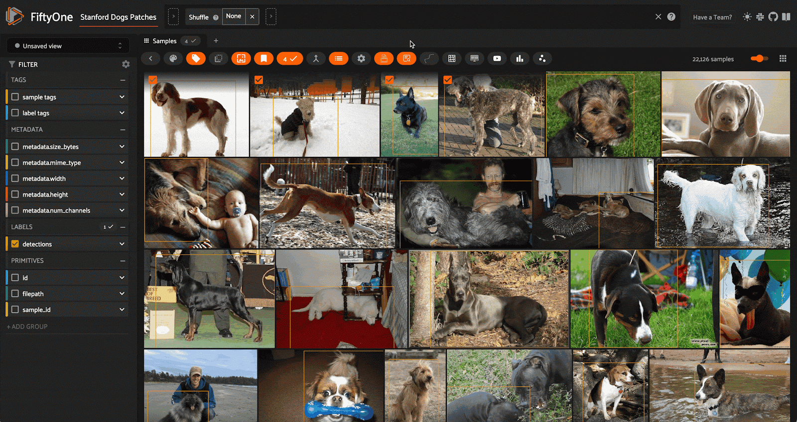The width and height of the screenshot is (797, 422).
Task: Open the 4 selected samples actions button
Action: (289, 59)
